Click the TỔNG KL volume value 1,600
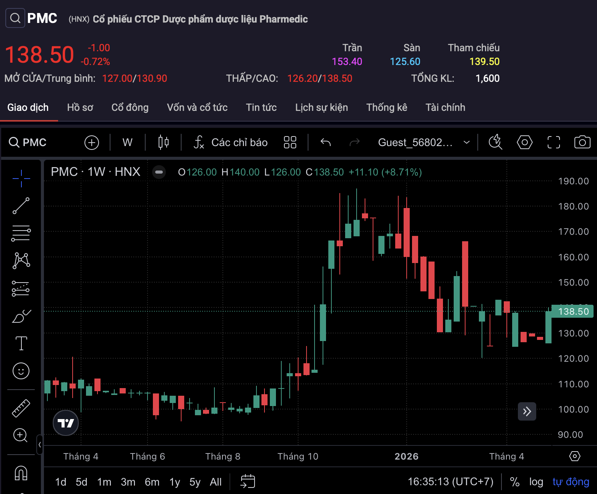Viewport: 597px width, 494px height. pos(488,78)
